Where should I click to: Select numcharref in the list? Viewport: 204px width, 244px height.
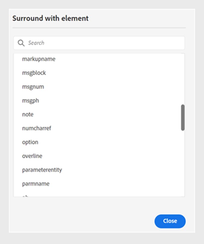tap(36, 128)
